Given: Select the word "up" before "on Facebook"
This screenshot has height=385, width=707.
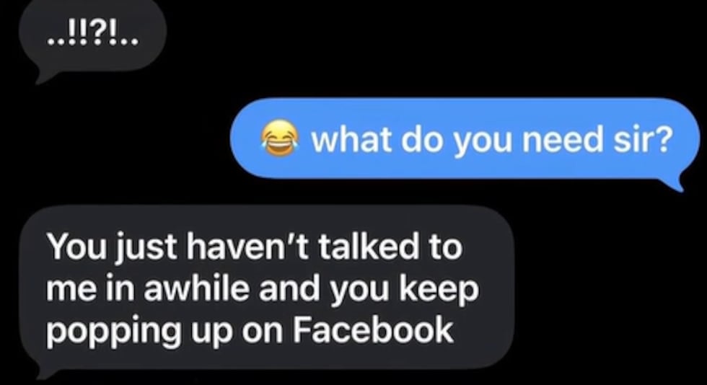Looking at the screenshot, I should coord(211,334).
